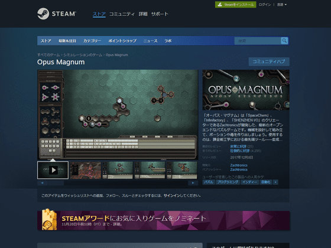Select ストア in top navigation
The width and height of the screenshot is (331, 248).
pos(99,14)
